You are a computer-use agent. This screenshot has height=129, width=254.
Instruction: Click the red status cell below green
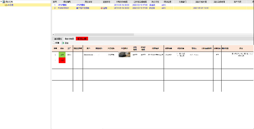pos(62,60)
